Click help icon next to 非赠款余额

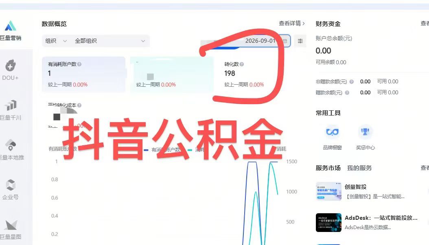tap(352, 82)
